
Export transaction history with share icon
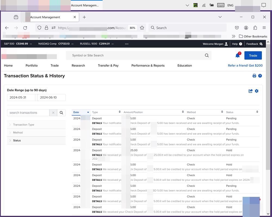click(x=251, y=91)
